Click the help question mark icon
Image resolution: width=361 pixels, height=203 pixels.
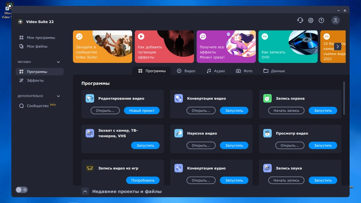coord(321,20)
